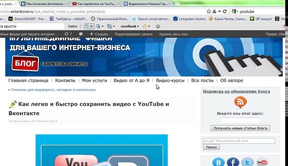Click the orange RSS feed icon
Screen dimensions: 288x166
coord(240,102)
